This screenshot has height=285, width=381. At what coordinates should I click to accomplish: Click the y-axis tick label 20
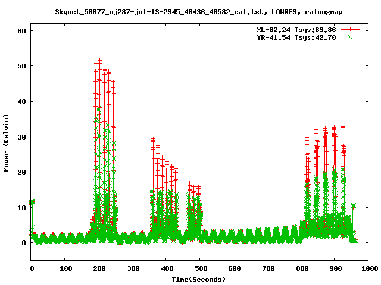(x=21, y=172)
